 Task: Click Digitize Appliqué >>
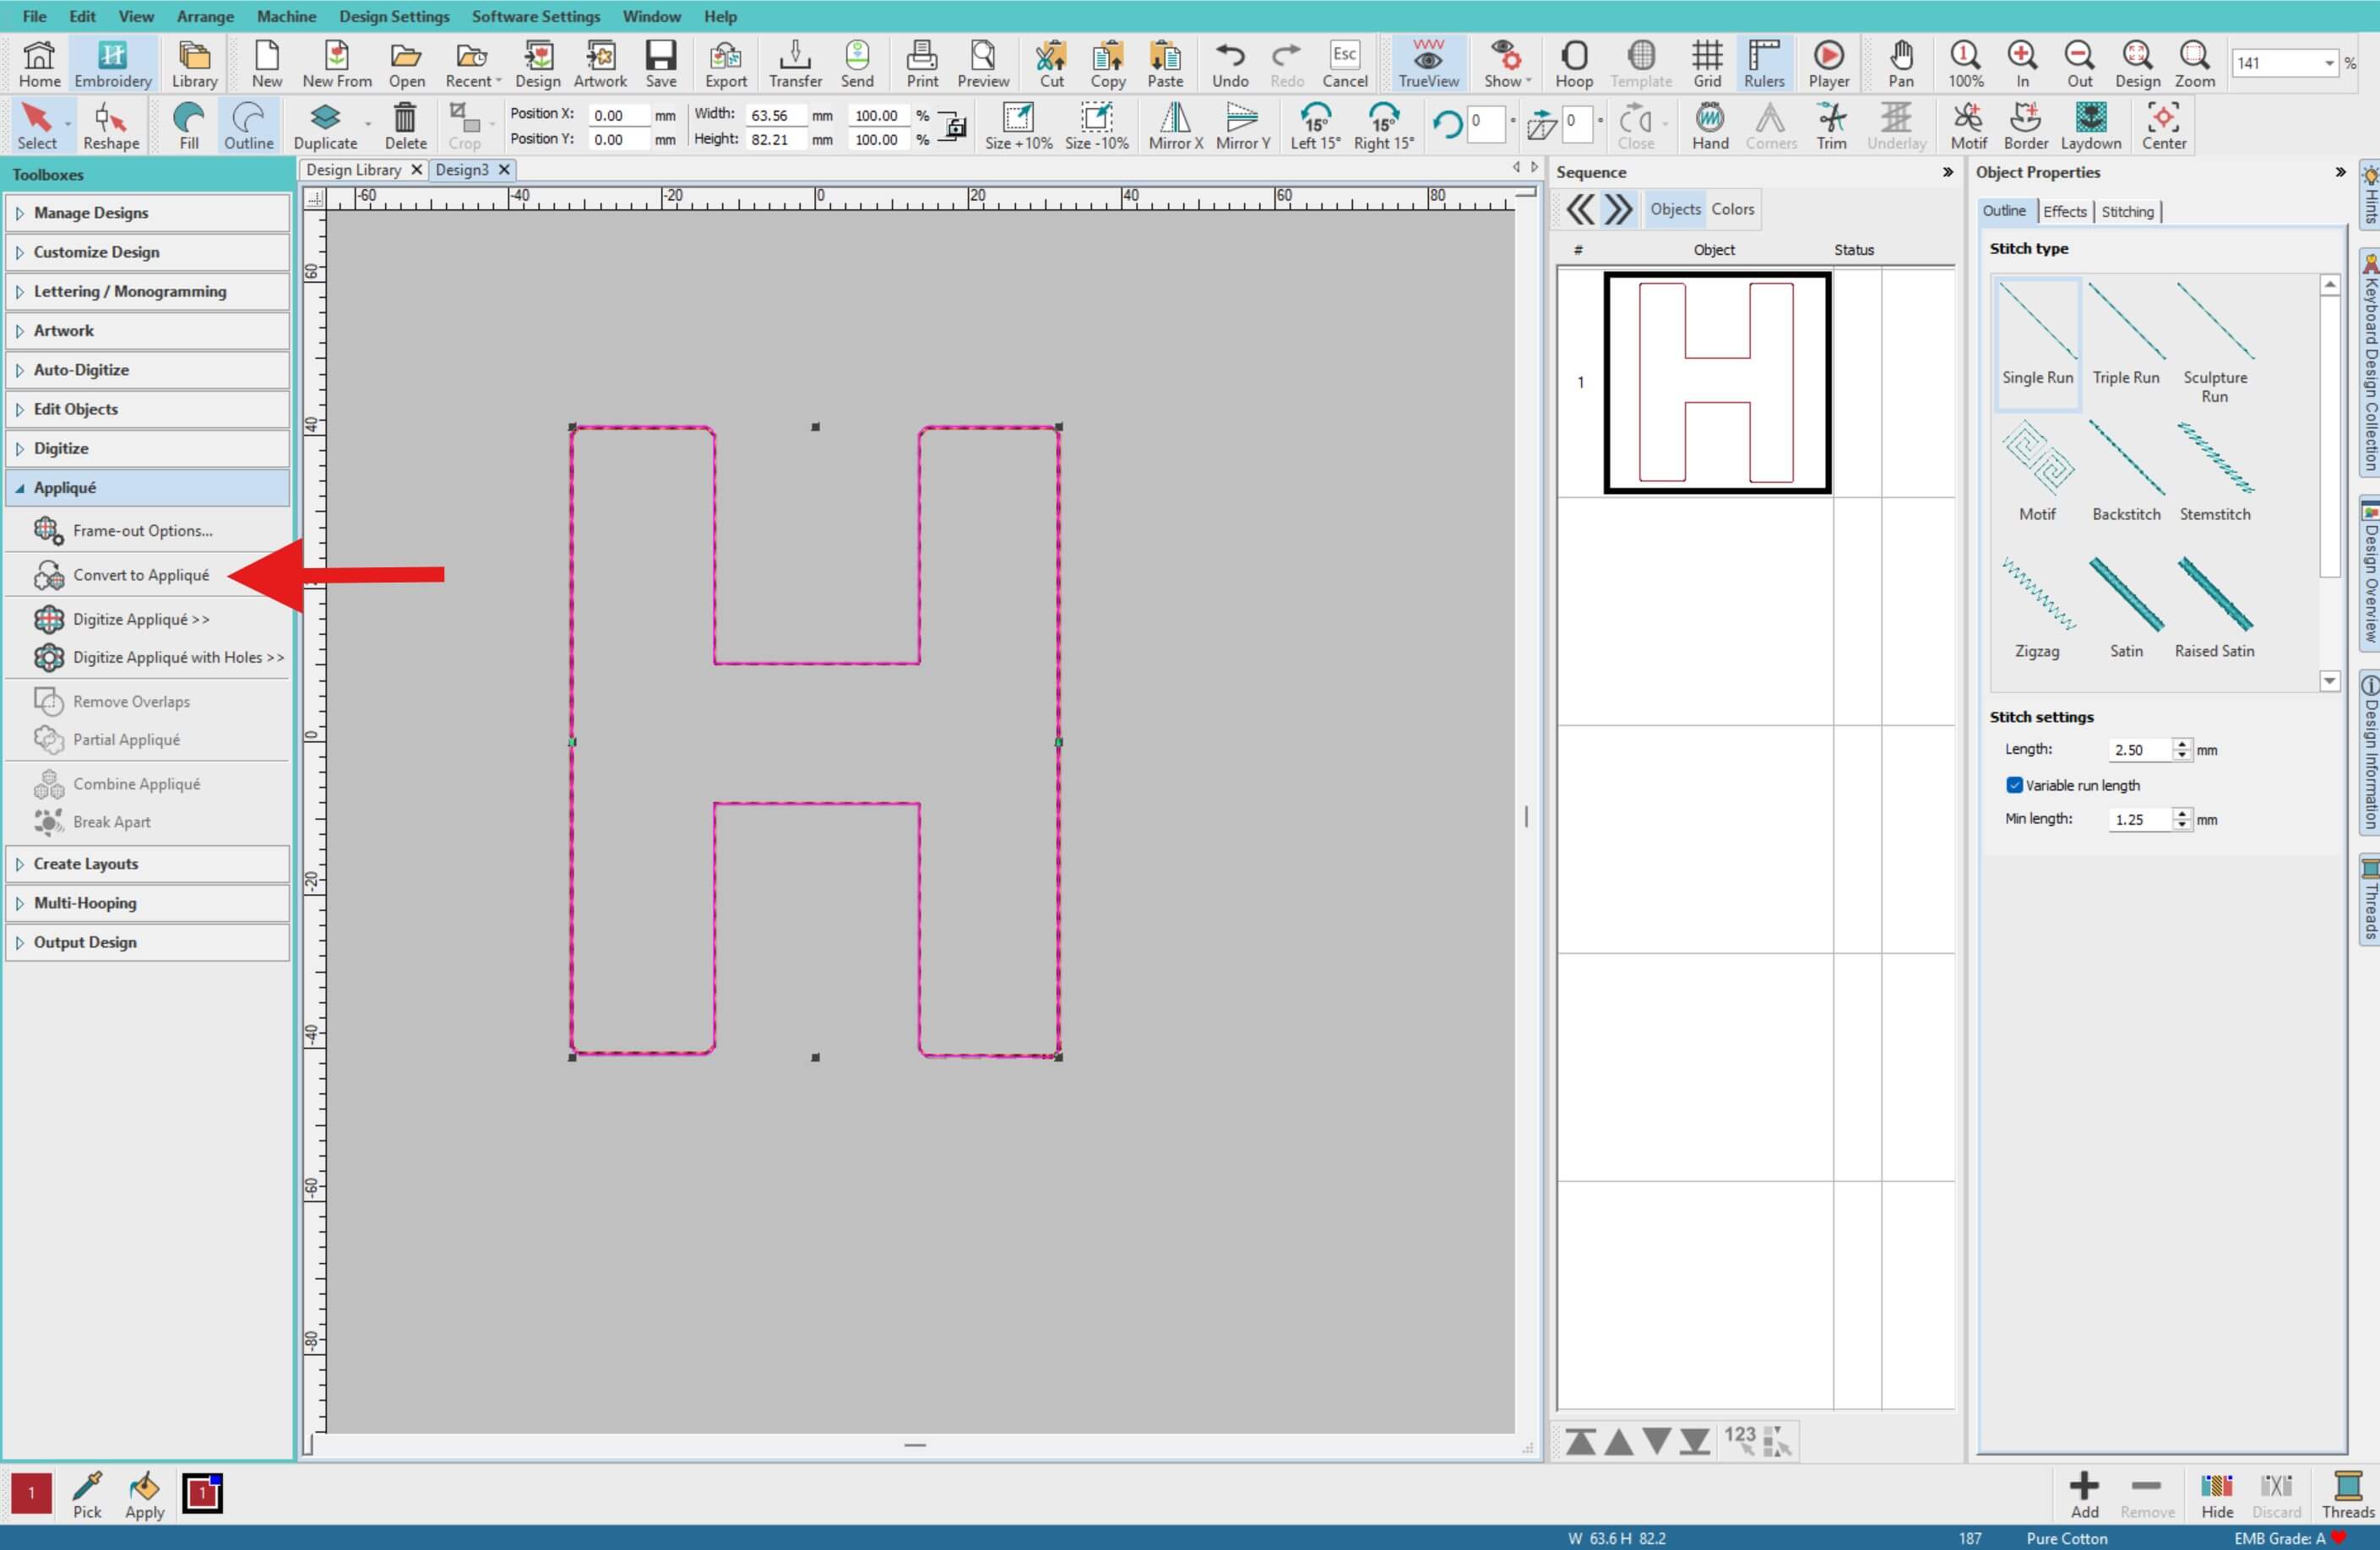pyautogui.click(x=140, y=620)
